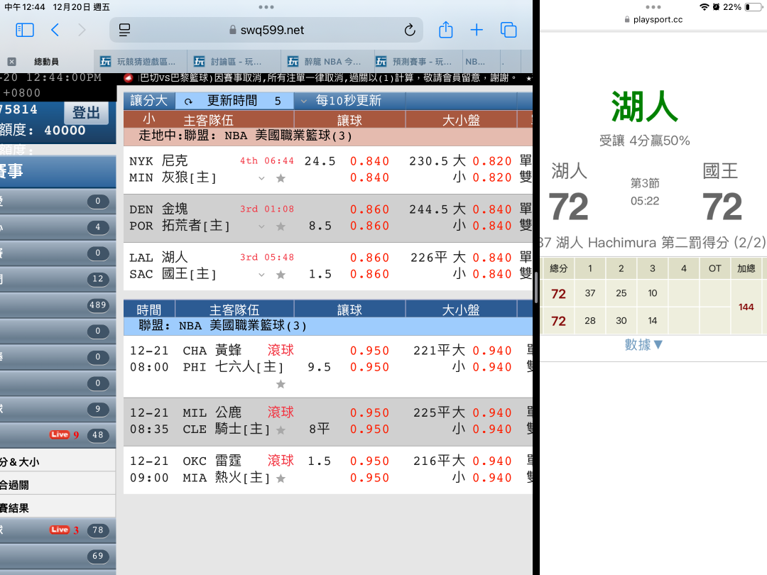The width and height of the screenshot is (767, 575).
Task: Click the sidebar row with count 489
Action: [58, 305]
